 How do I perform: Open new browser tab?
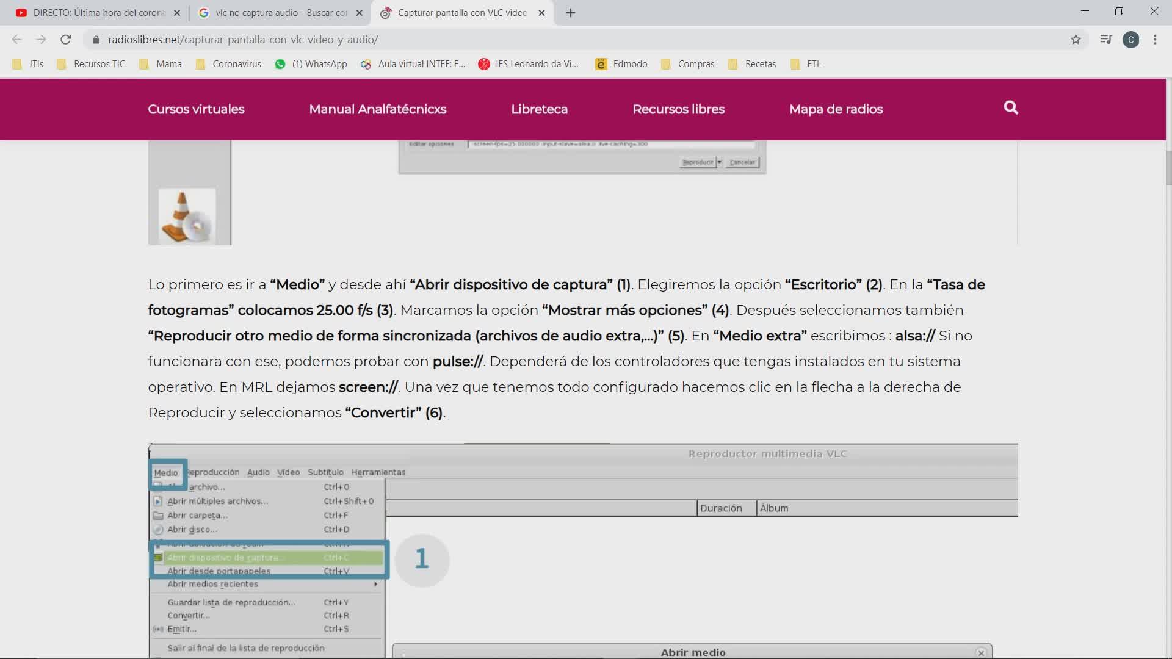[570, 13]
